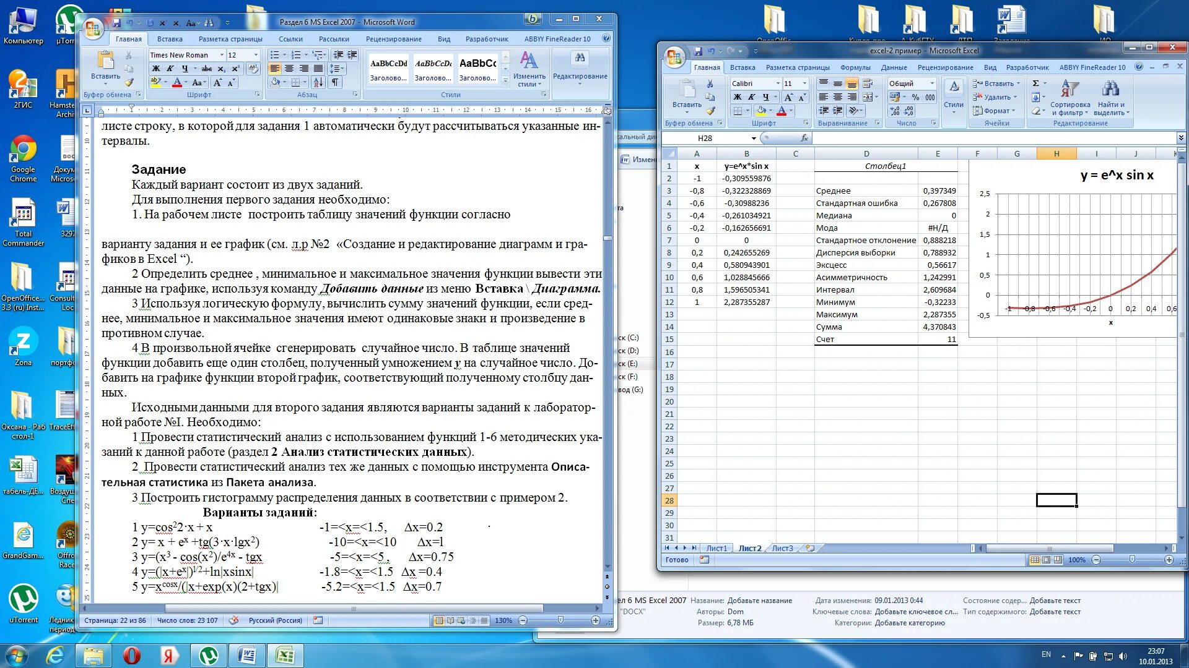The image size is (1189, 668).
Task: Click the Word center alignment icon
Action: click(x=289, y=69)
